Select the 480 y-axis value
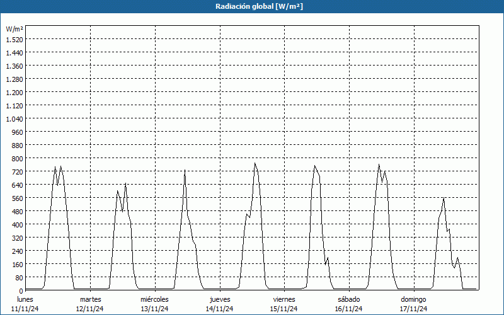The width and height of the screenshot is (504, 315). coord(18,212)
